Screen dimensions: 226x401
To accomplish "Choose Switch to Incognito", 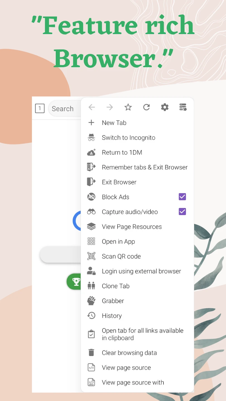I will (x=128, y=138).
